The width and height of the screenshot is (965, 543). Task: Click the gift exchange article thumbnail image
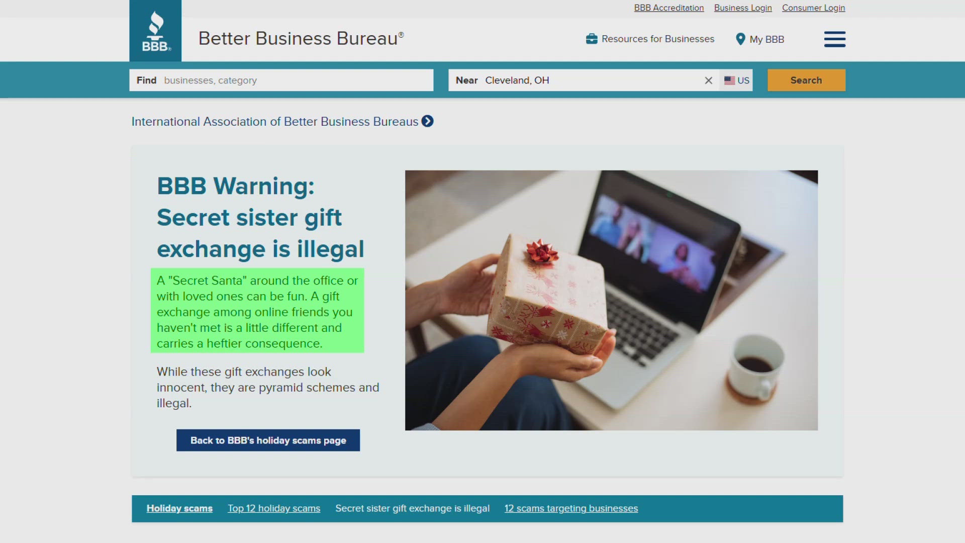(x=611, y=300)
